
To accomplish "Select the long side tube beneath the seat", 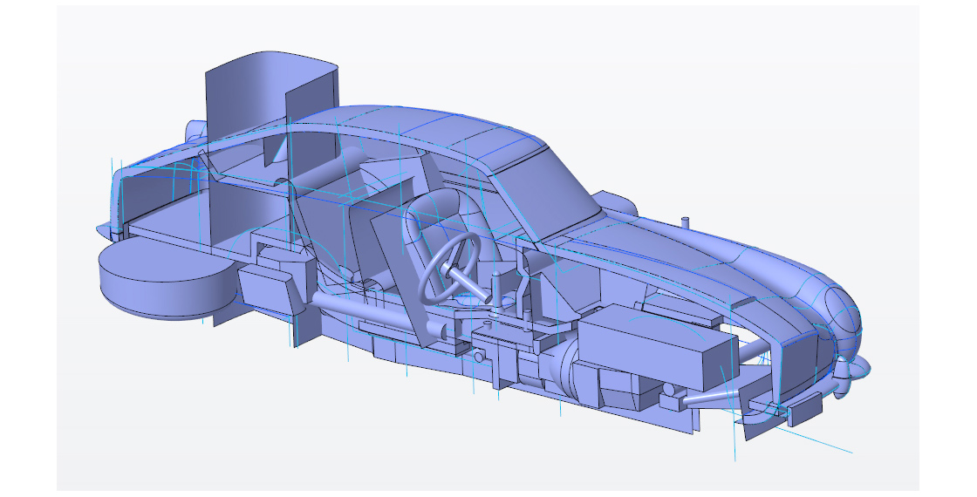I will (x=349, y=305).
